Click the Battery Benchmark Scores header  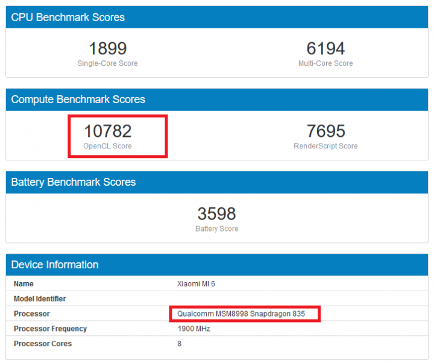click(x=217, y=182)
